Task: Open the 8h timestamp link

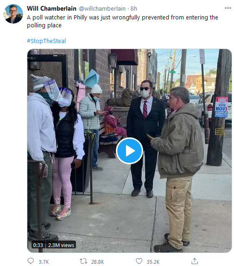Action: [x=134, y=8]
